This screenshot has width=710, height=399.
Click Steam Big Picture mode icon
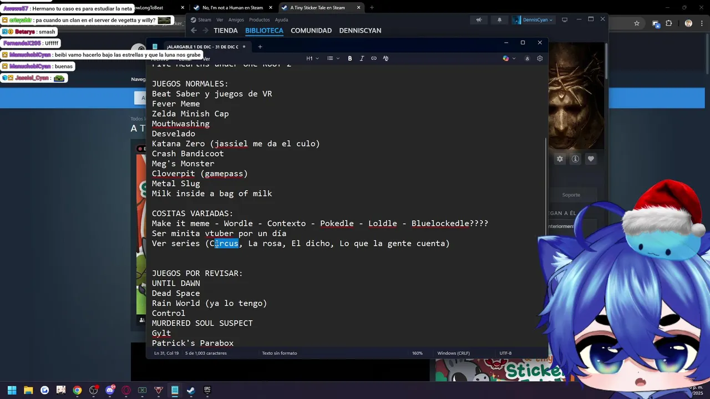click(565, 20)
